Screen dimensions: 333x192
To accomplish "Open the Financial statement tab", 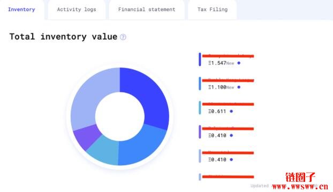I will [147, 10].
